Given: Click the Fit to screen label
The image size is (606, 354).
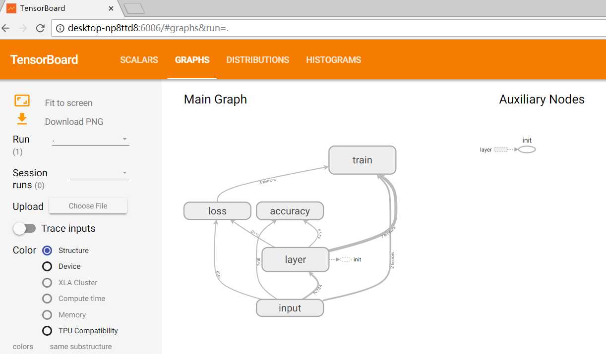Looking at the screenshot, I should coord(68,103).
